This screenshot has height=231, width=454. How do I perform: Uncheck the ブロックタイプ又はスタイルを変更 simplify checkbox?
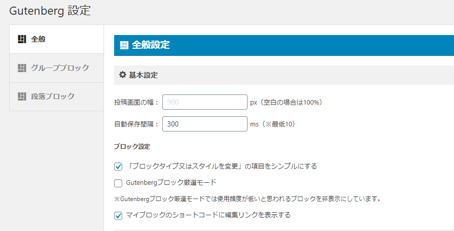pyautogui.click(x=118, y=167)
